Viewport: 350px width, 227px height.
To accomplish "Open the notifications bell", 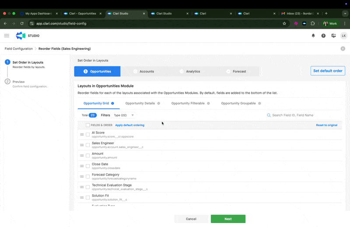I will click(313, 36).
